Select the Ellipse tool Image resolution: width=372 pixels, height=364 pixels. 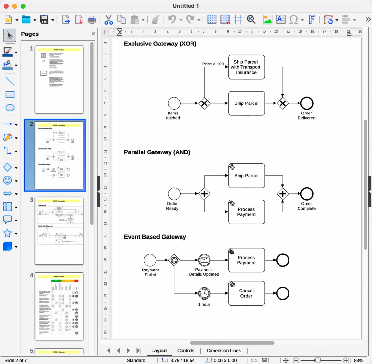10,108
